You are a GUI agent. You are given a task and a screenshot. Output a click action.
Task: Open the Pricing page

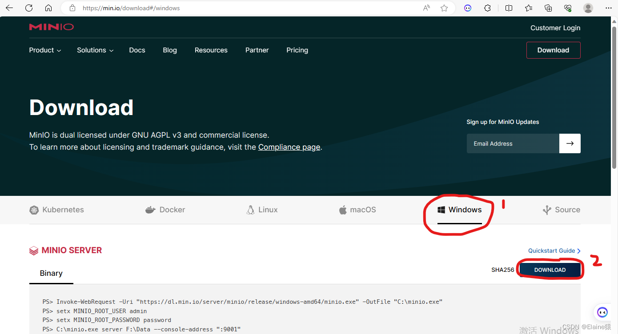pyautogui.click(x=297, y=50)
